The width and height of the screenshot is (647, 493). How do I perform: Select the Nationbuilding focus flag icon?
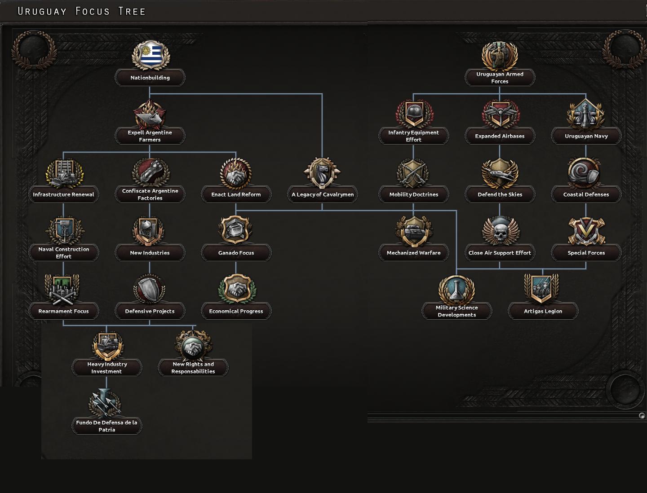(151, 56)
